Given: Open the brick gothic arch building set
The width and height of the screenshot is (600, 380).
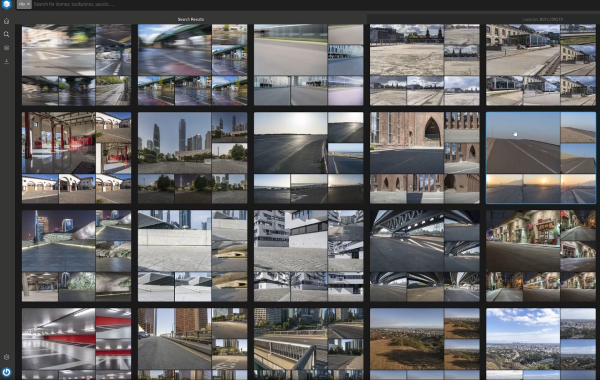Looking at the screenshot, I should click(x=424, y=158).
